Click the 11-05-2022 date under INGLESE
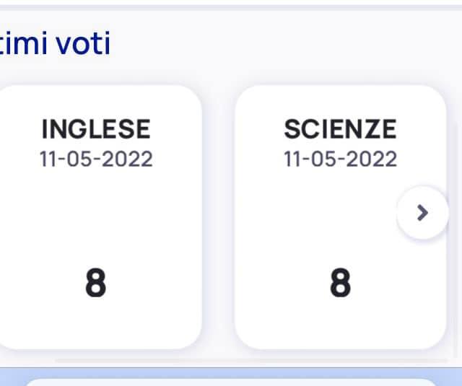The width and height of the screenshot is (462, 386). tap(96, 159)
